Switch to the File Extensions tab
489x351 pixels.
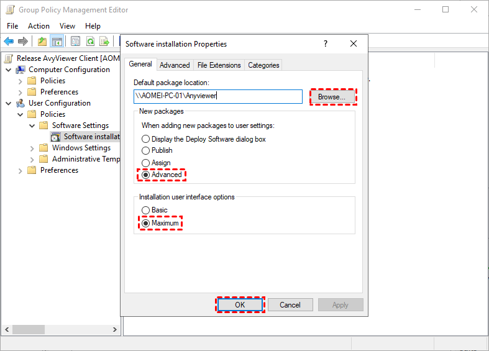click(219, 65)
